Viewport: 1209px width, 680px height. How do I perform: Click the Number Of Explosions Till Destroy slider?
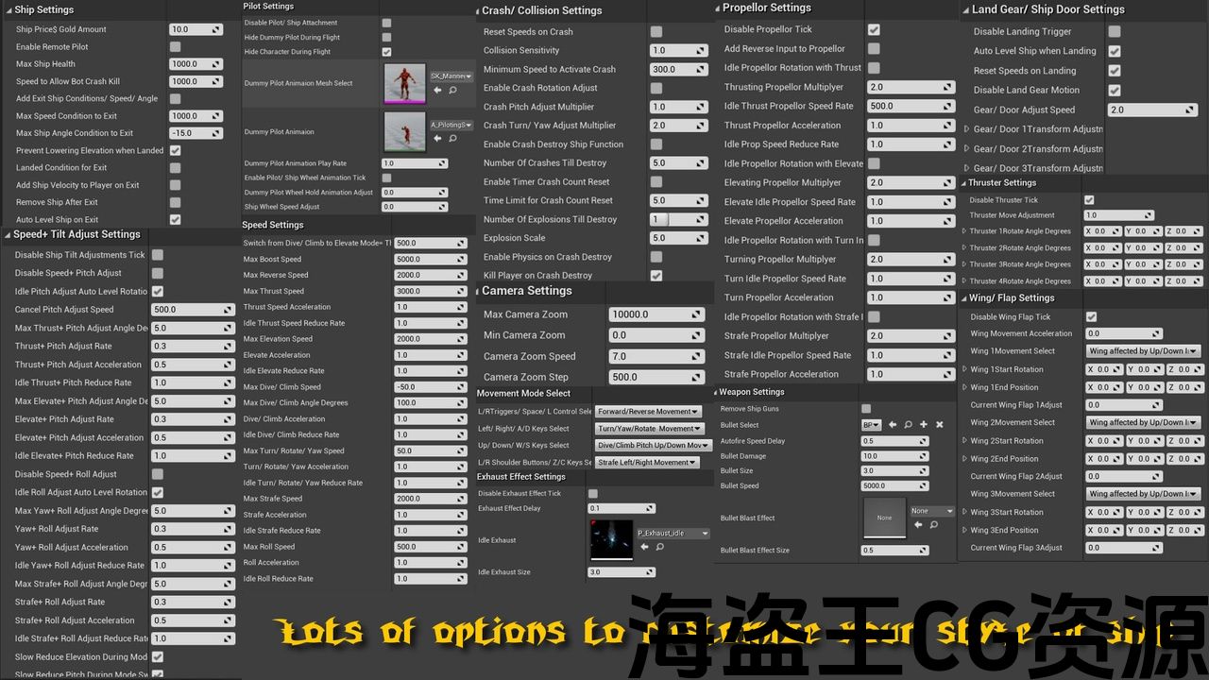tap(673, 219)
